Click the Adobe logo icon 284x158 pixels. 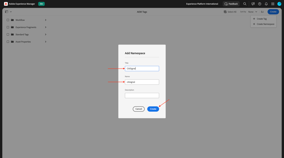coord(6,4)
